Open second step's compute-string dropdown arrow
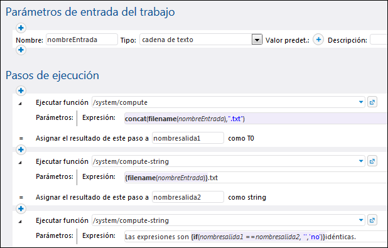 point(361,161)
